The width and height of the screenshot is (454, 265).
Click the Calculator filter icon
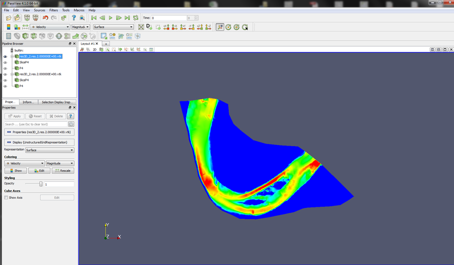point(9,36)
